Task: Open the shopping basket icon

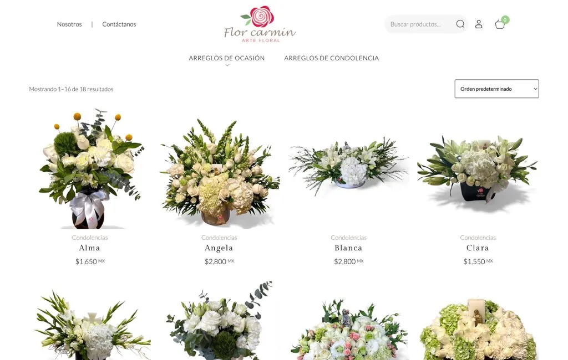Action: 500,24
